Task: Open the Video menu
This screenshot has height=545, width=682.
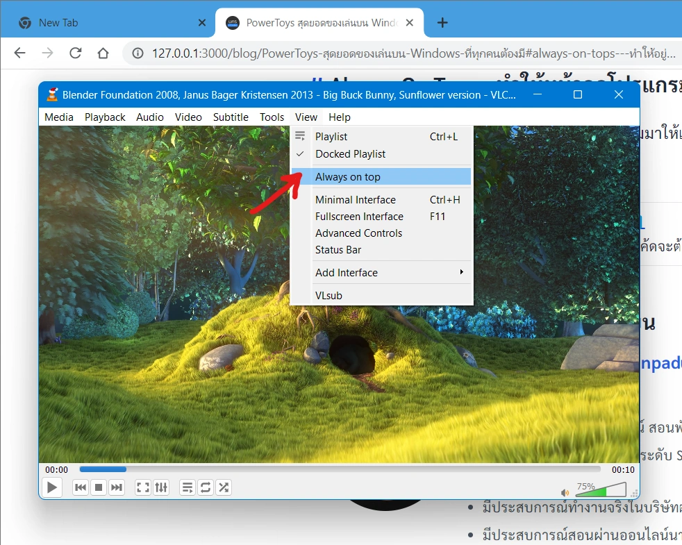Action: click(188, 117)
